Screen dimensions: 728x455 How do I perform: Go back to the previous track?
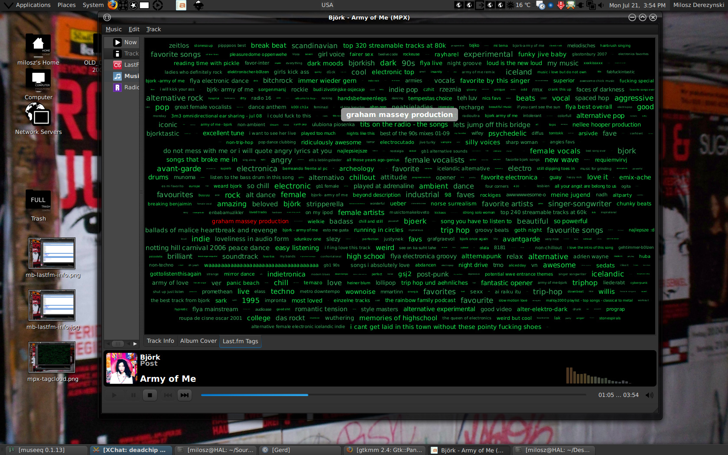tap(168, 395)
